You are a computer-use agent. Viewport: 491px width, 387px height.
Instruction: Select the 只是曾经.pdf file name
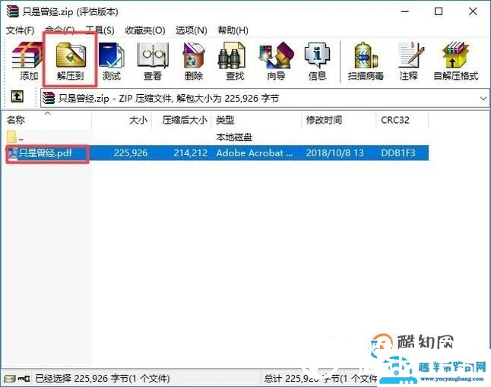(x=46, y=153)
